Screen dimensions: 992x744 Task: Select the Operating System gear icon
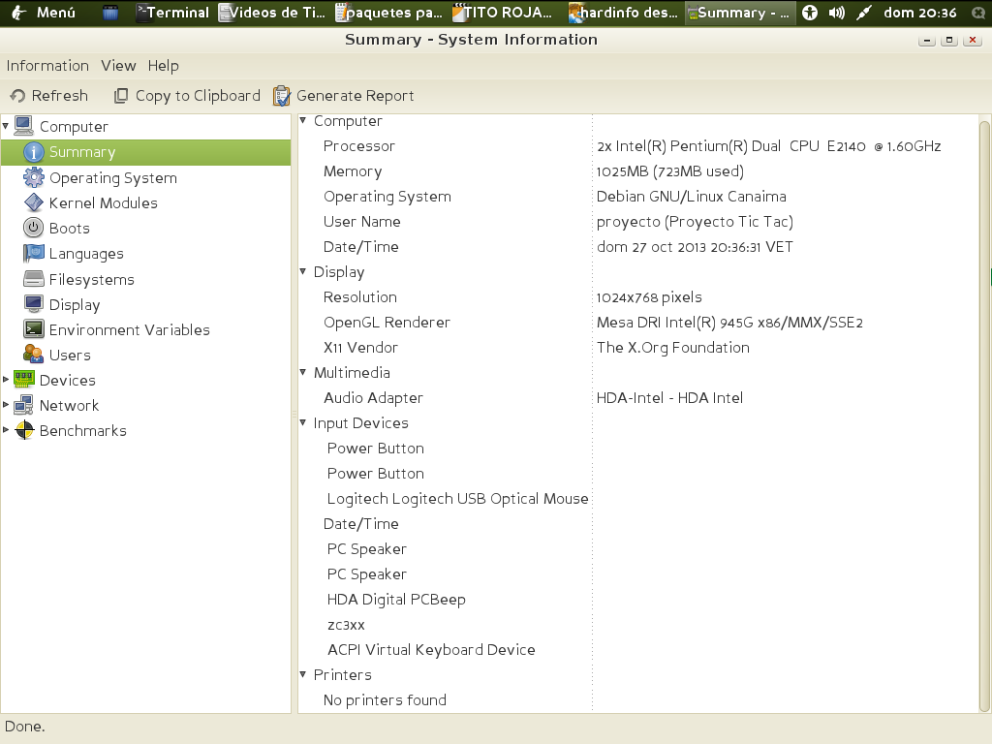coord(34,178)
